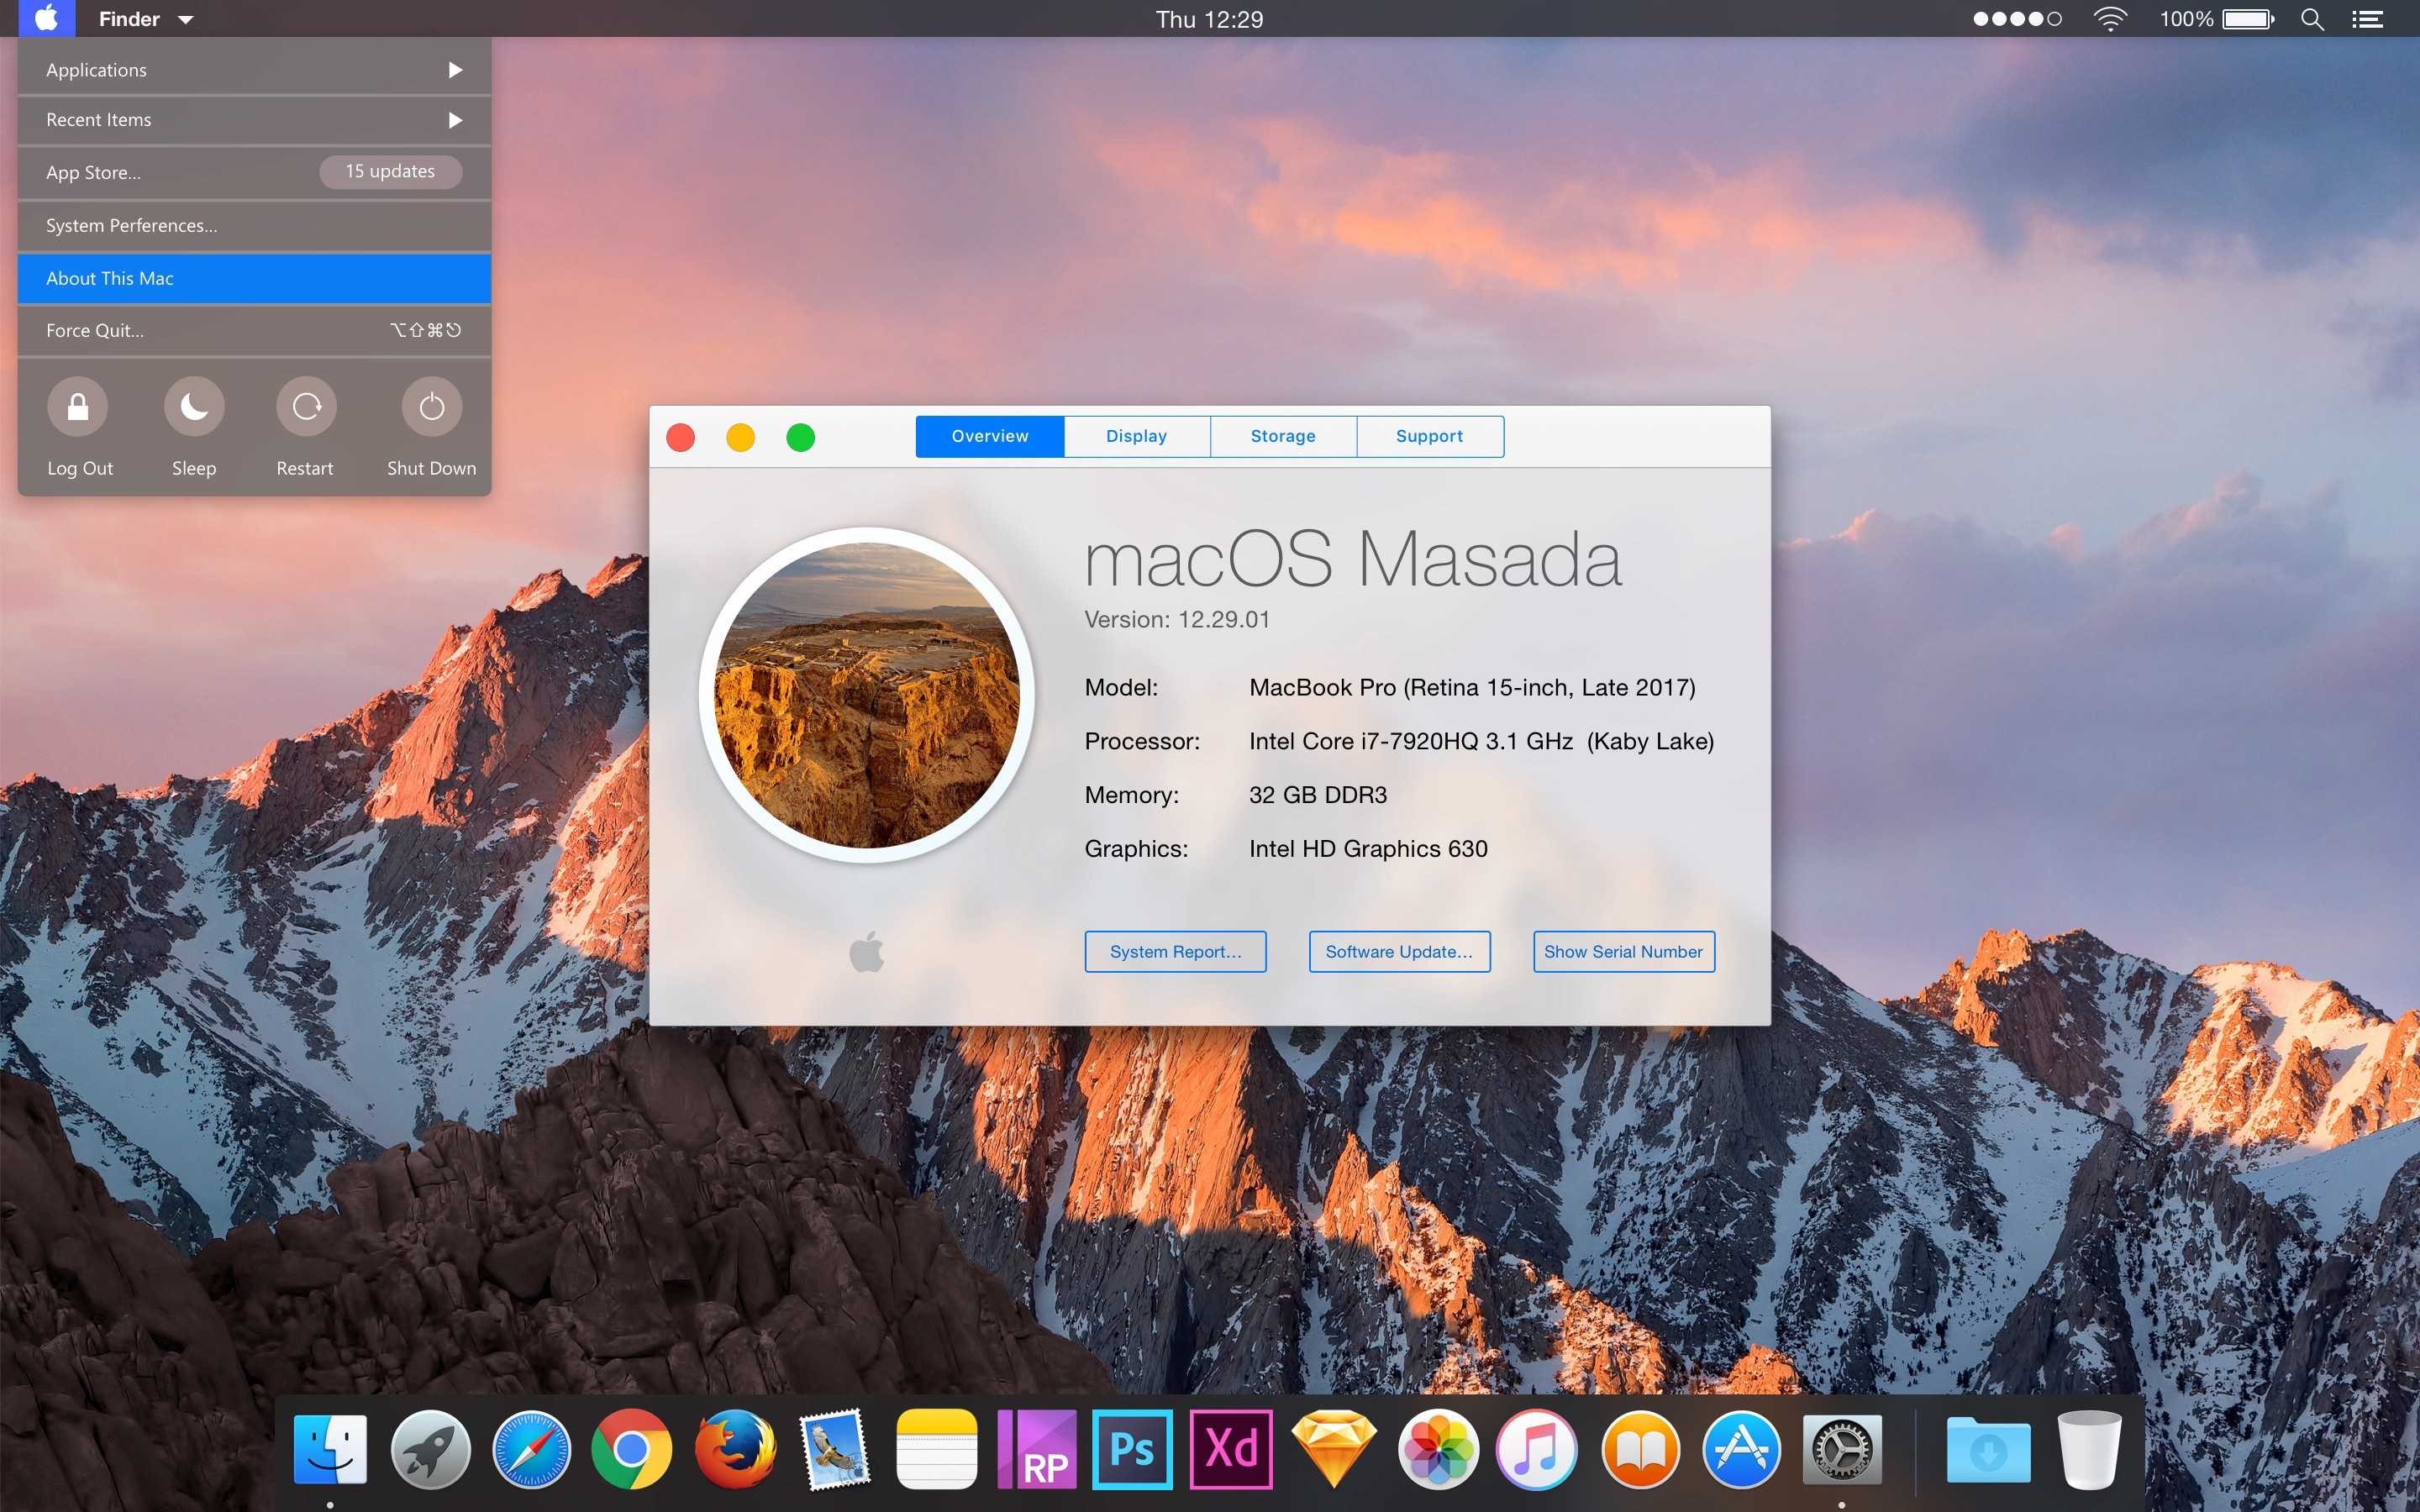Open Chrome from the dock

(633, 1447)
